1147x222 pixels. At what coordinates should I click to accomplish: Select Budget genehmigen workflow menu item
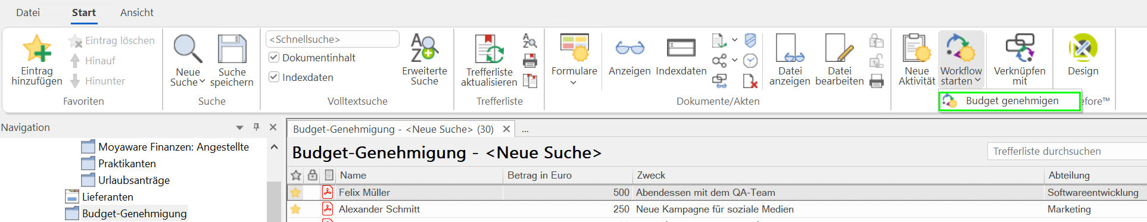tap(1009, 101)
